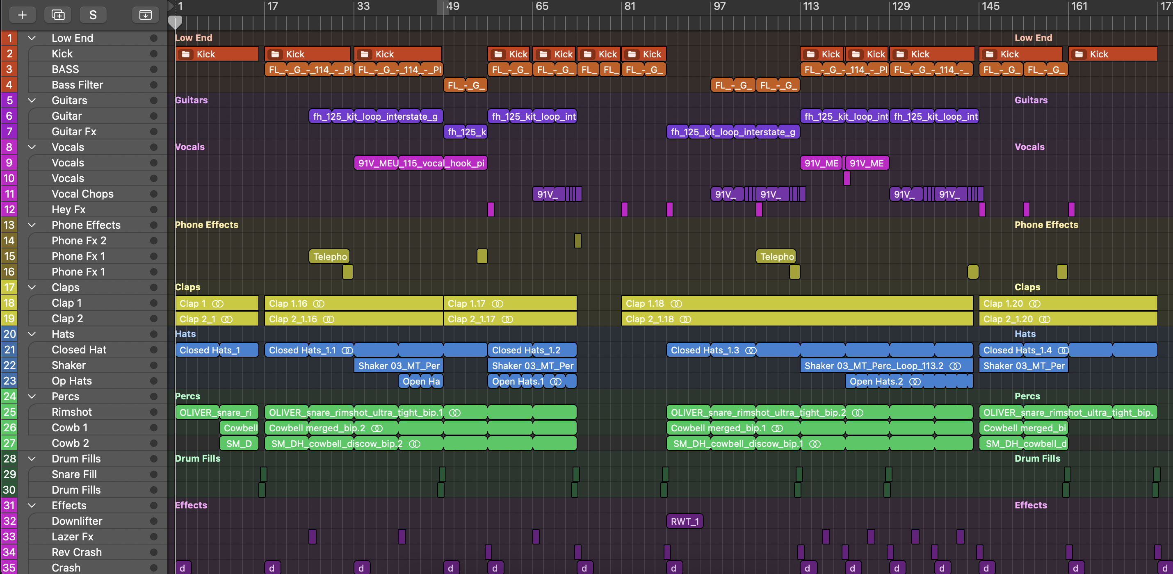Select the Downlifter track header

coord(77,521)
